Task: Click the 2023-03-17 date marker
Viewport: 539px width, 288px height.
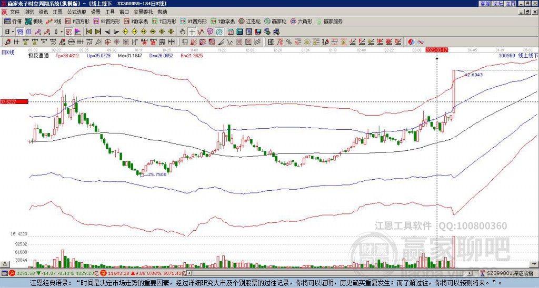Action: (x=436, y=50)
